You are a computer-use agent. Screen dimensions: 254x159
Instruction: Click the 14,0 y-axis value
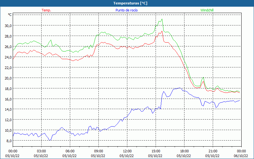coord(9,109)
